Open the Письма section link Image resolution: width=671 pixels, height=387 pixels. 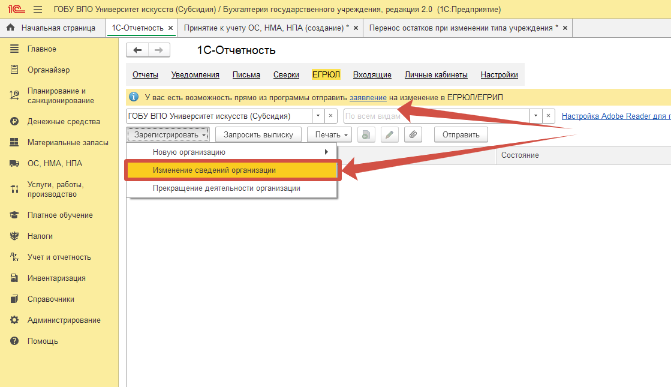pyautogui.click(x=246, y=75)
